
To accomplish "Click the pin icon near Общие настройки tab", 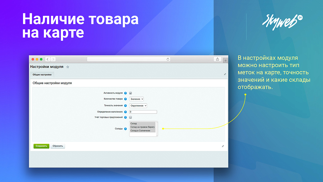I will tap(225, 75).
